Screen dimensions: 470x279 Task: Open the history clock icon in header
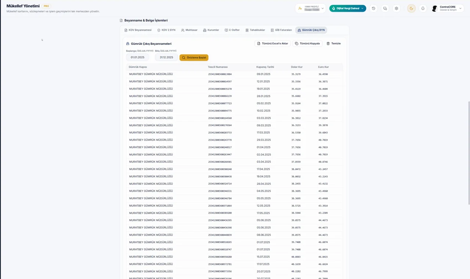pos(373,8)
